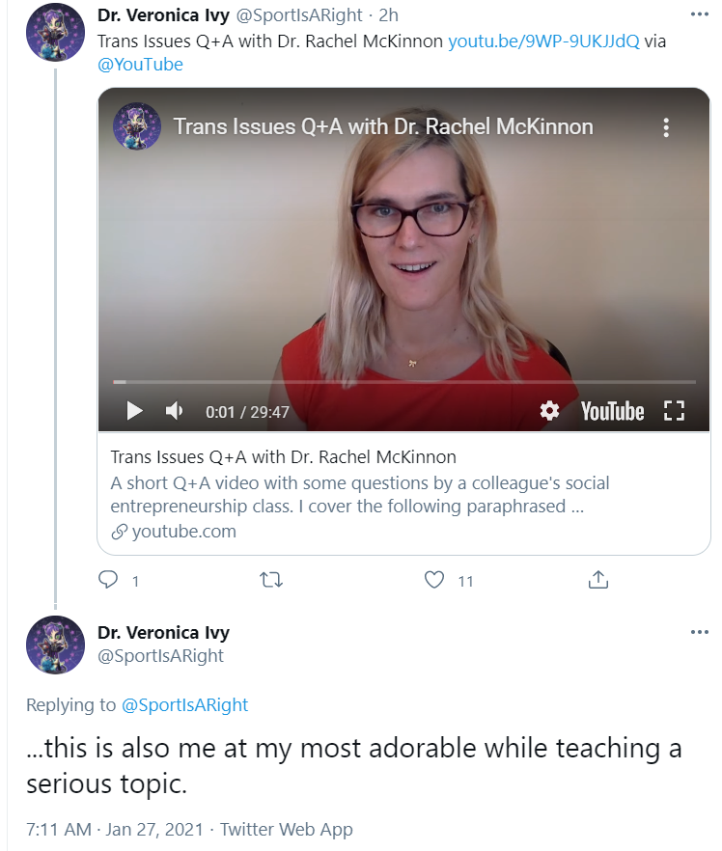Reply to the first tweet
The height and width of the screenshot is (851, 722).
point(108,580)
